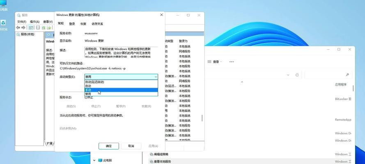Click the refresh icon in Explorer address bar
The height and width of the screenshot is (164, 365).
297,75
